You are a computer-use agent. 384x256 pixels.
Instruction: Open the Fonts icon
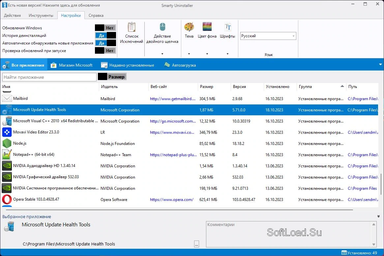227,27
